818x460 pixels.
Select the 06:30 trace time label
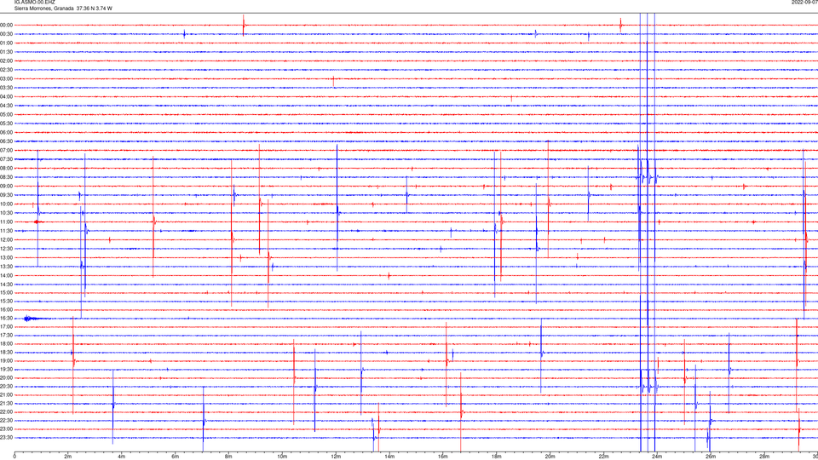point(6,141)
